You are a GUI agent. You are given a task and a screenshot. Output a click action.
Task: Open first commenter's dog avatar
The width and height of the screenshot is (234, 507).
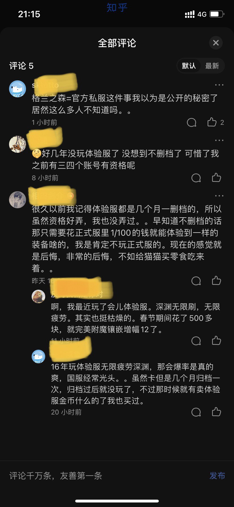[18, 89]
